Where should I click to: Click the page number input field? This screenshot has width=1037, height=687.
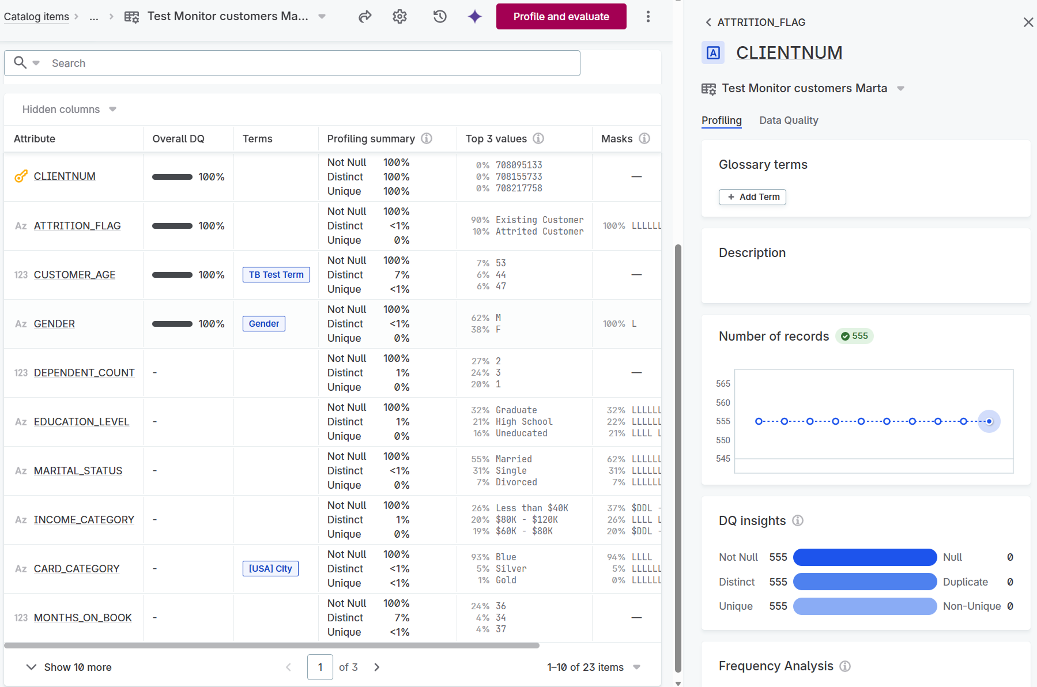click(320, 667)
